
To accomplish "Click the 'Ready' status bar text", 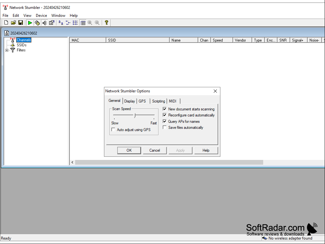I will pos(6,238).
